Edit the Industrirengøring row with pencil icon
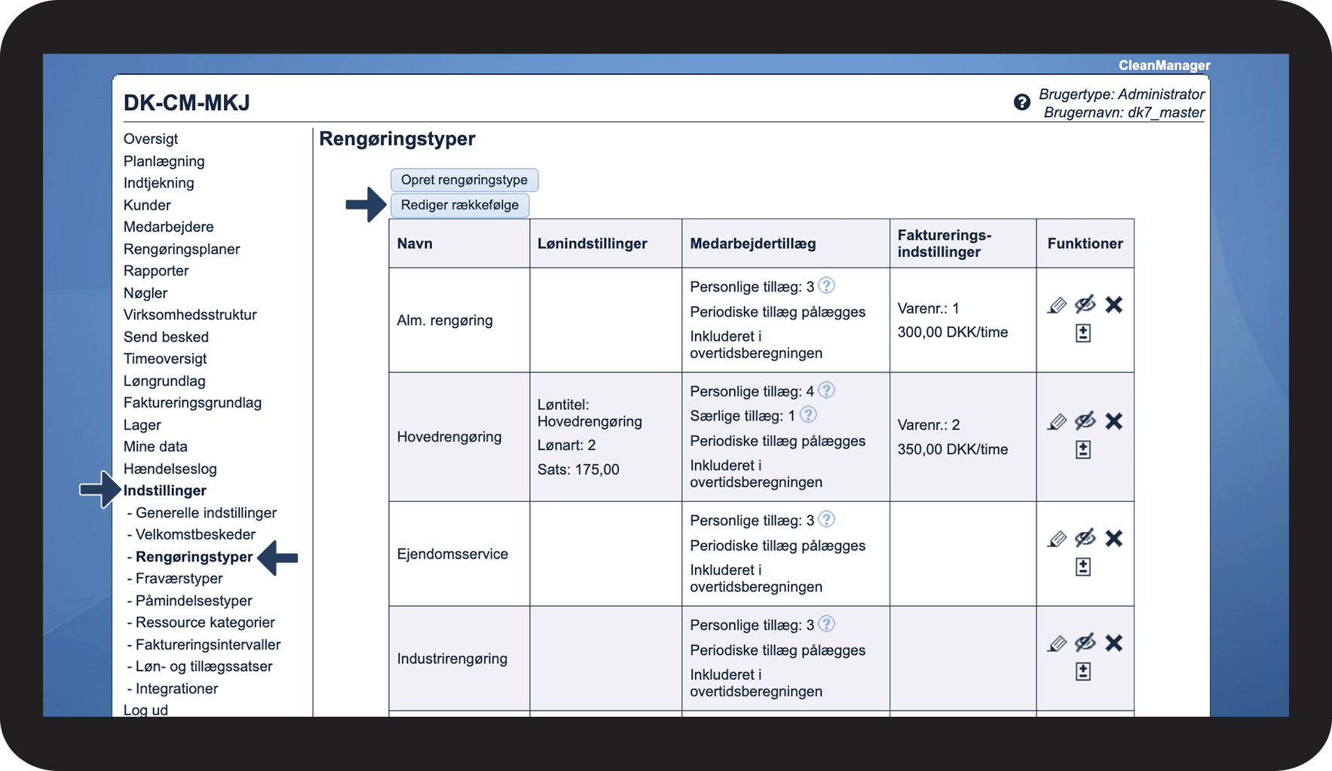1332x771 pixels. coord(1057,644)
